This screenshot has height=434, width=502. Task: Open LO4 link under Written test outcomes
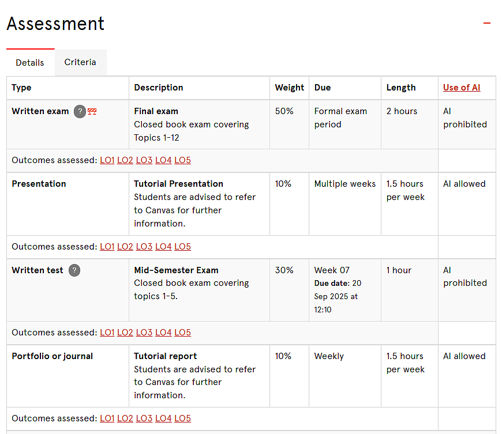[163, 333]
